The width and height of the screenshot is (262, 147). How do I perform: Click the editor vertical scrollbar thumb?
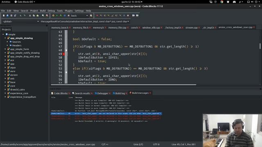tap(260, 46)
